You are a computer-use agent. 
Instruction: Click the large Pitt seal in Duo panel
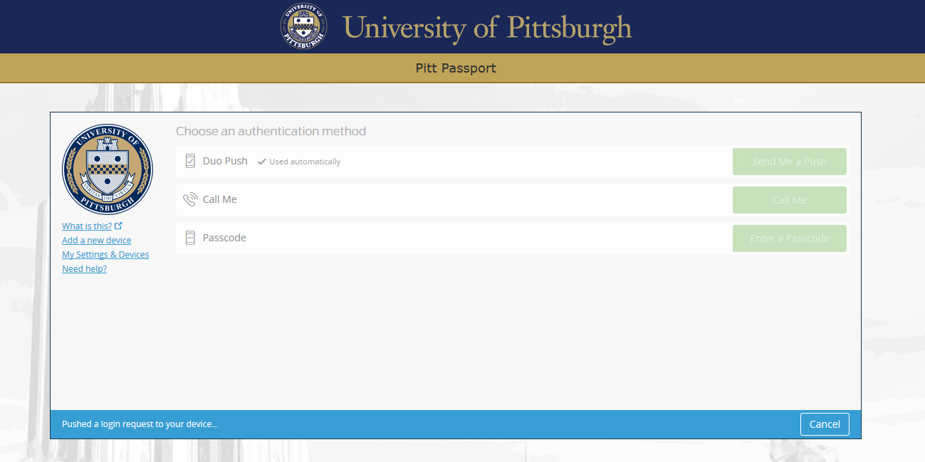(x=107, y=169)
